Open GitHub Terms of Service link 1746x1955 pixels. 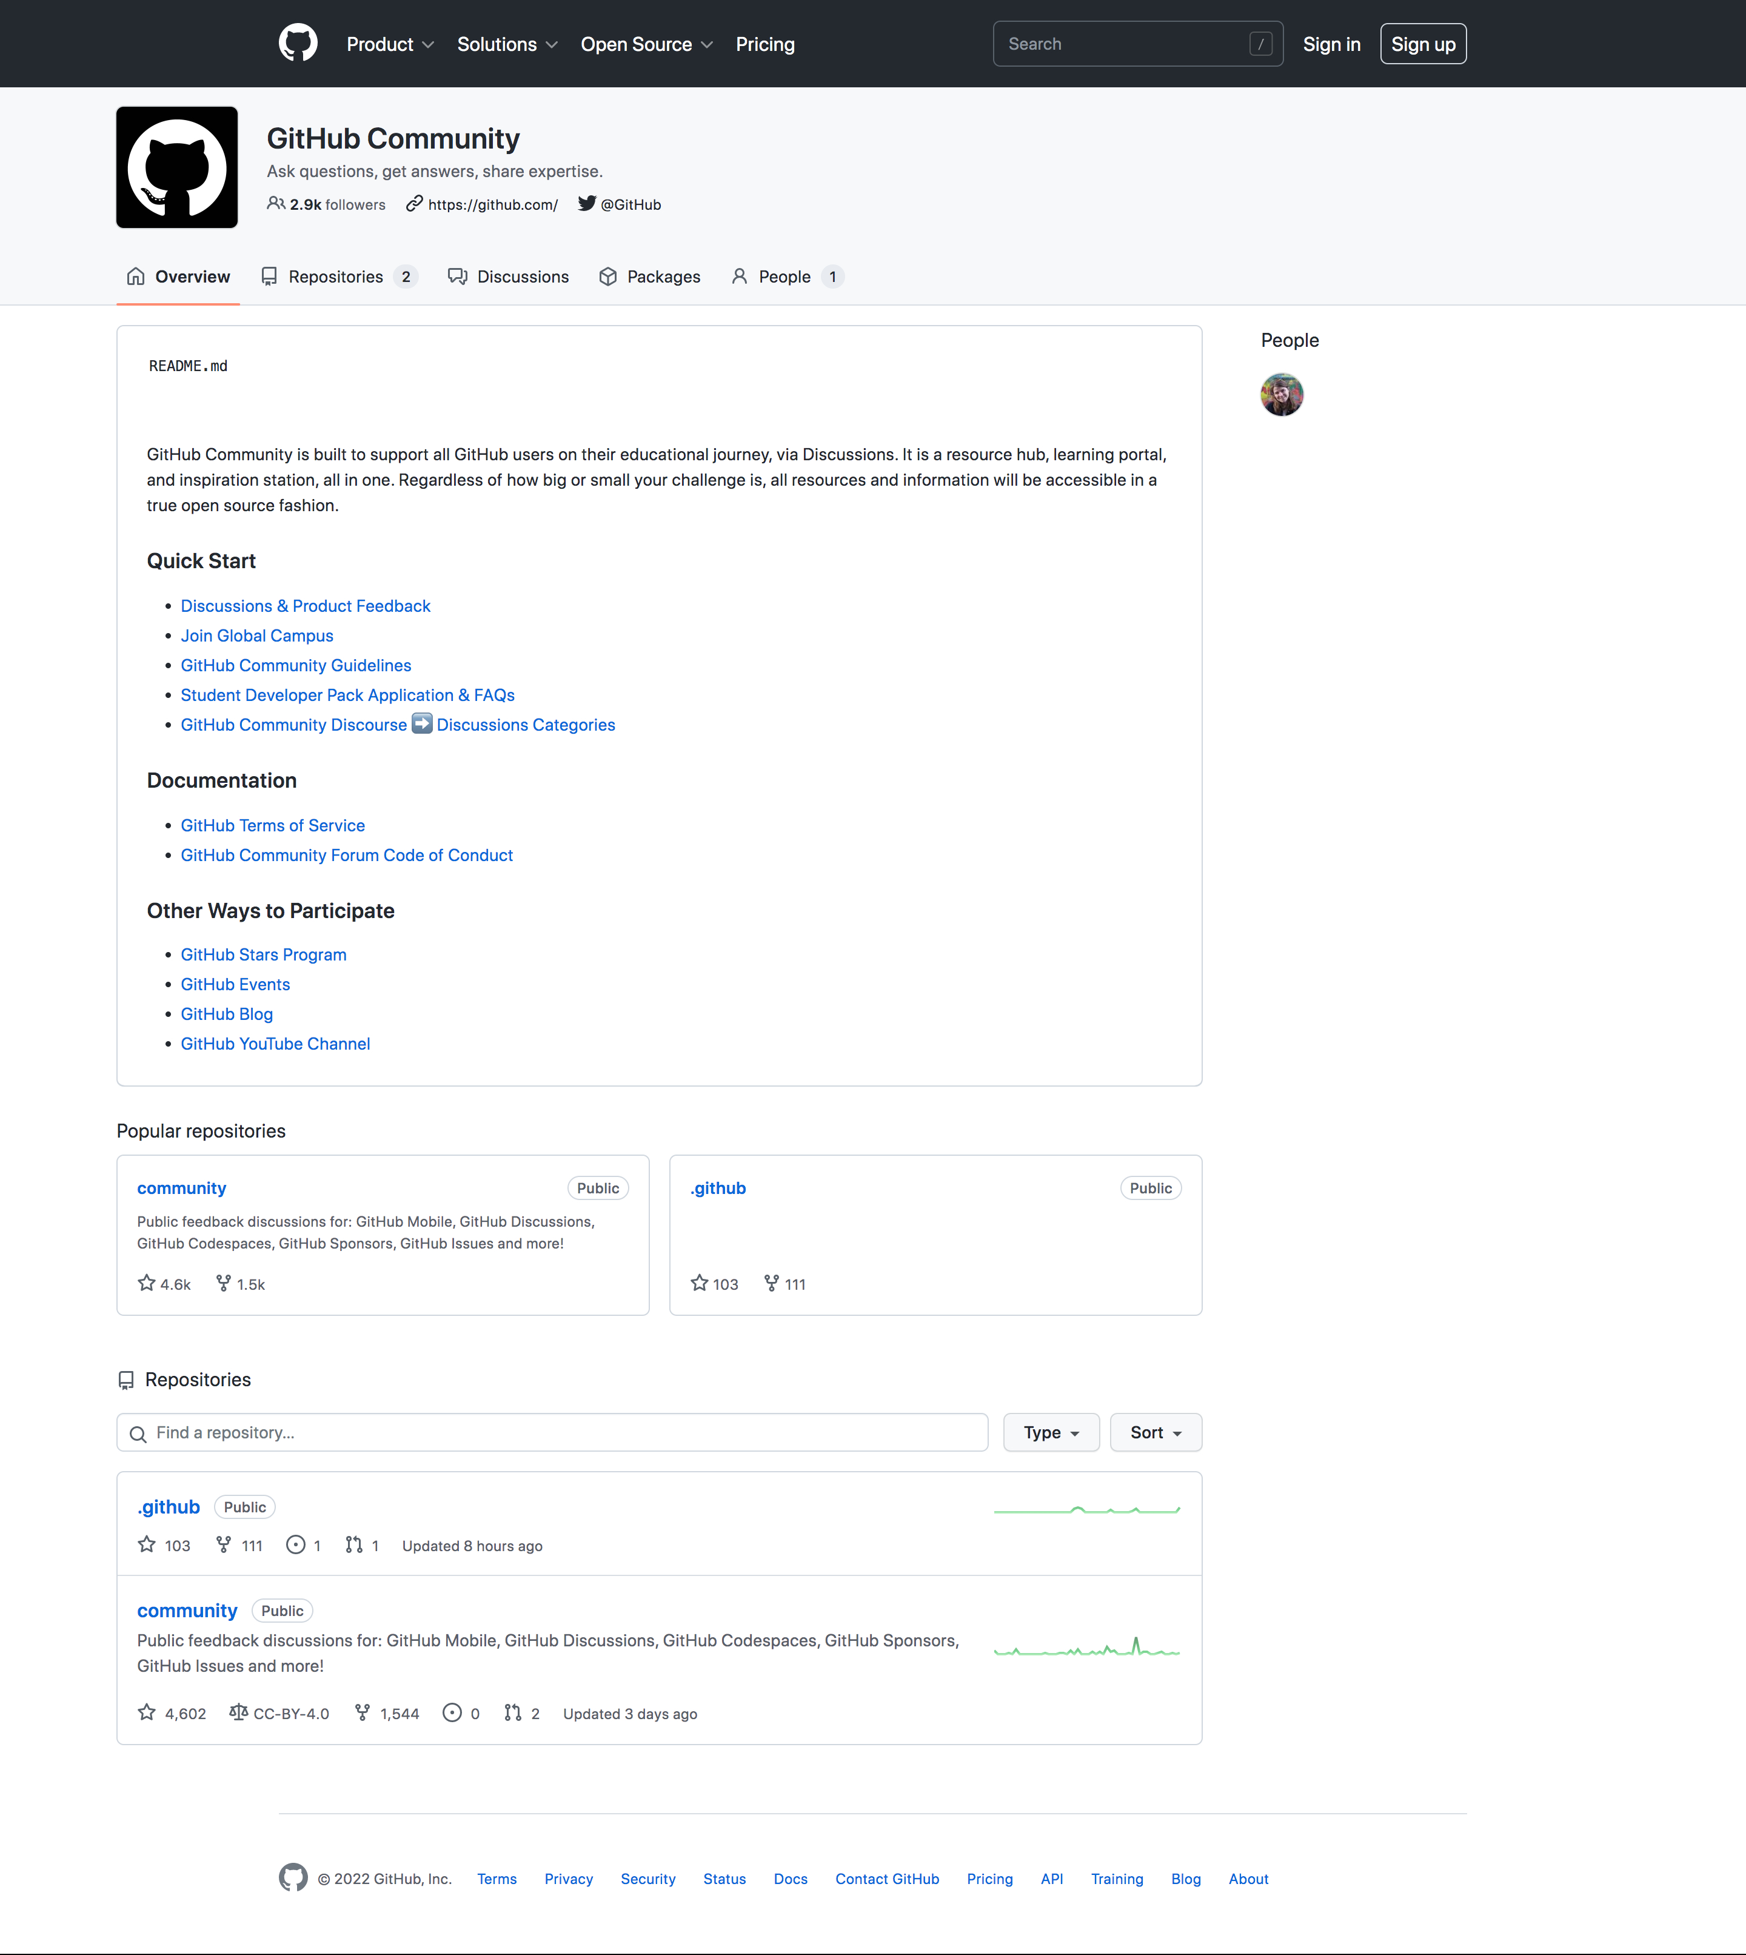tap(273, 825)
